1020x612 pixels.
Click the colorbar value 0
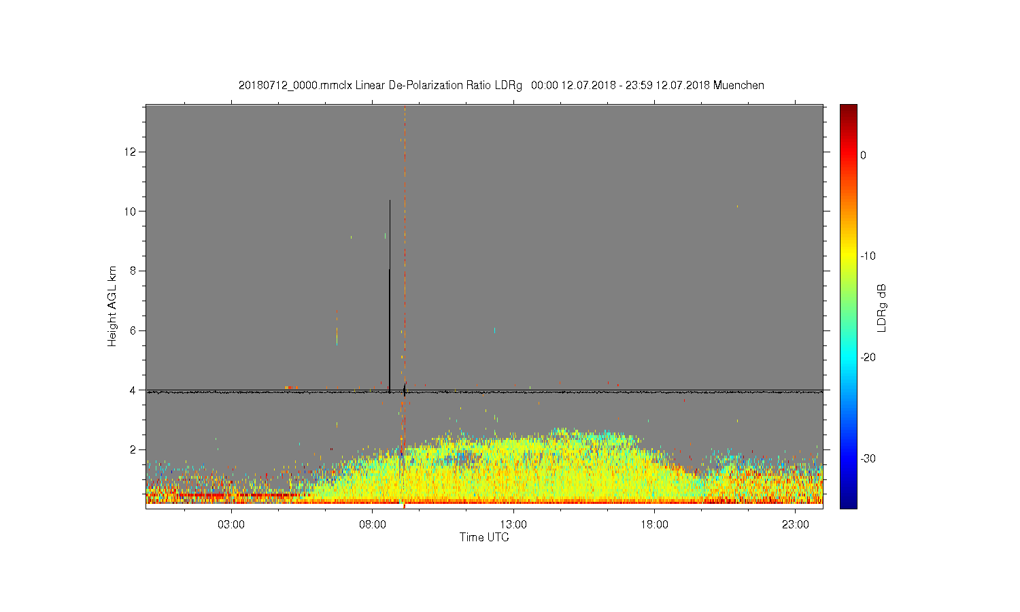(863, 155)
